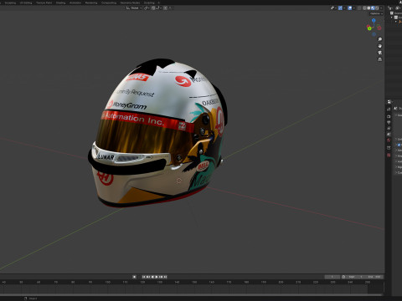Open the outliner editor type menu
The image size is (402, 301).
(x=390, y=8)
